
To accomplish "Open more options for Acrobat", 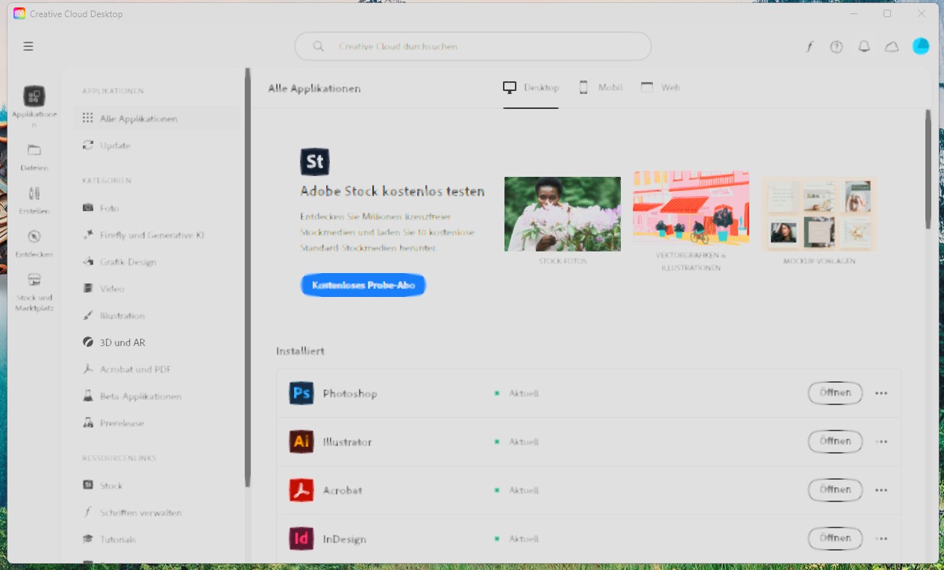I will 881,490.
